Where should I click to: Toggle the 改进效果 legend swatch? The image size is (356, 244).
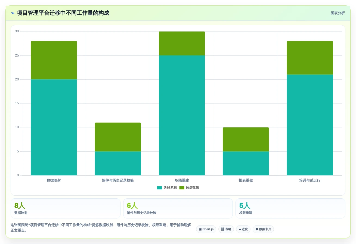tap(182, 188)
